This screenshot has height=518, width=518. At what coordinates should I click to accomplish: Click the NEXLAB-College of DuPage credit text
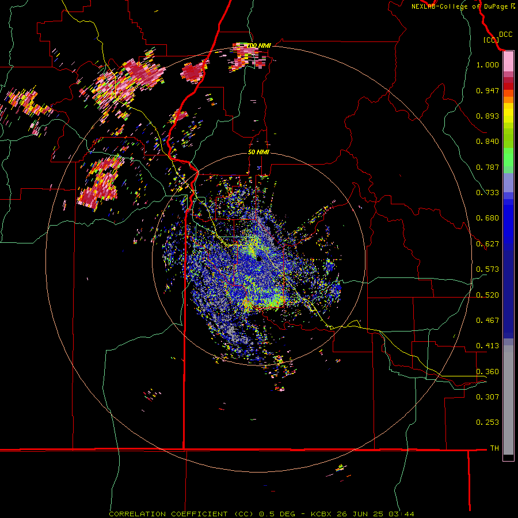[459, 6]
